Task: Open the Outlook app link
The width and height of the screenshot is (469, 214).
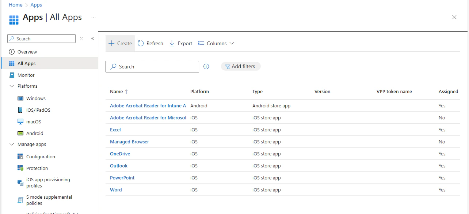Action: click(x=119, y=166)
